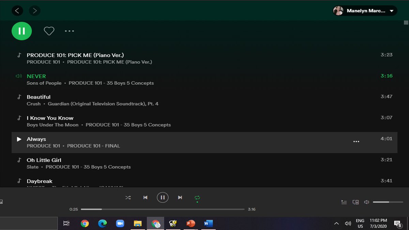Screen dimensions: 409x230
Task: Open the PRODUCE 101 artist link under Always
Action: 43,146
